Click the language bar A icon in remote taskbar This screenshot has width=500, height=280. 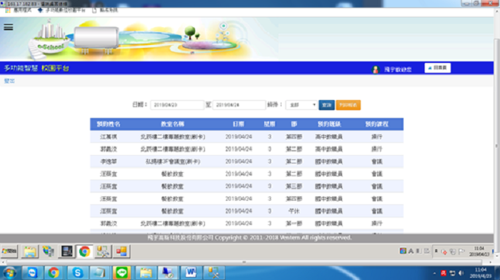411,251
